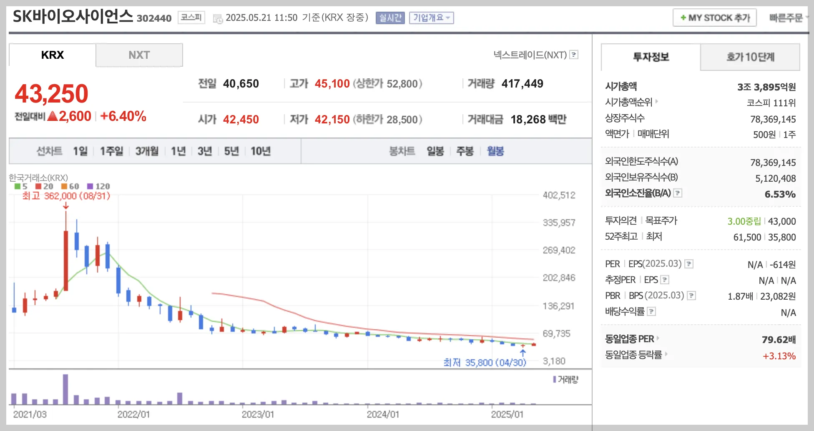Show the 1주일 line chart
Image resolution: width=814 pixels, height=431 pixels.
click(x=111, y=151)
